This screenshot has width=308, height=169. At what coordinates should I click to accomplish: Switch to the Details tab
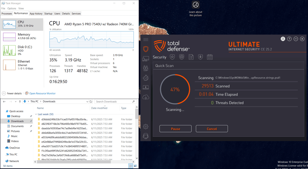pyautogui.click(x=66, y=14)
